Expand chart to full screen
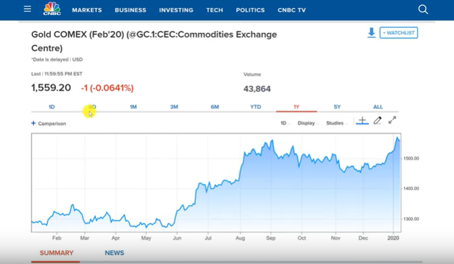The height and width of the screenshot is (264, 454). pos(392,120)
